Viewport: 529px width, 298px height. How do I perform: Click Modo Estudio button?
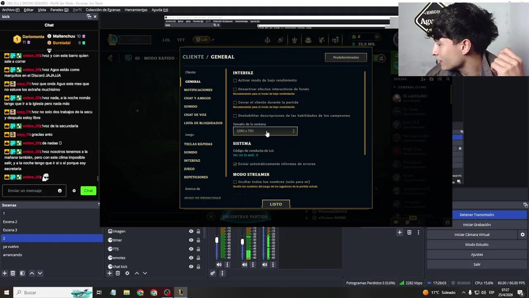point(477,245)
